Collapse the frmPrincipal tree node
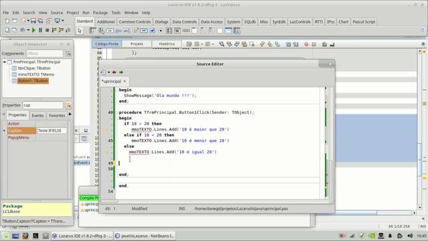Viewport: 428px width, 241px height. (5, 62)
